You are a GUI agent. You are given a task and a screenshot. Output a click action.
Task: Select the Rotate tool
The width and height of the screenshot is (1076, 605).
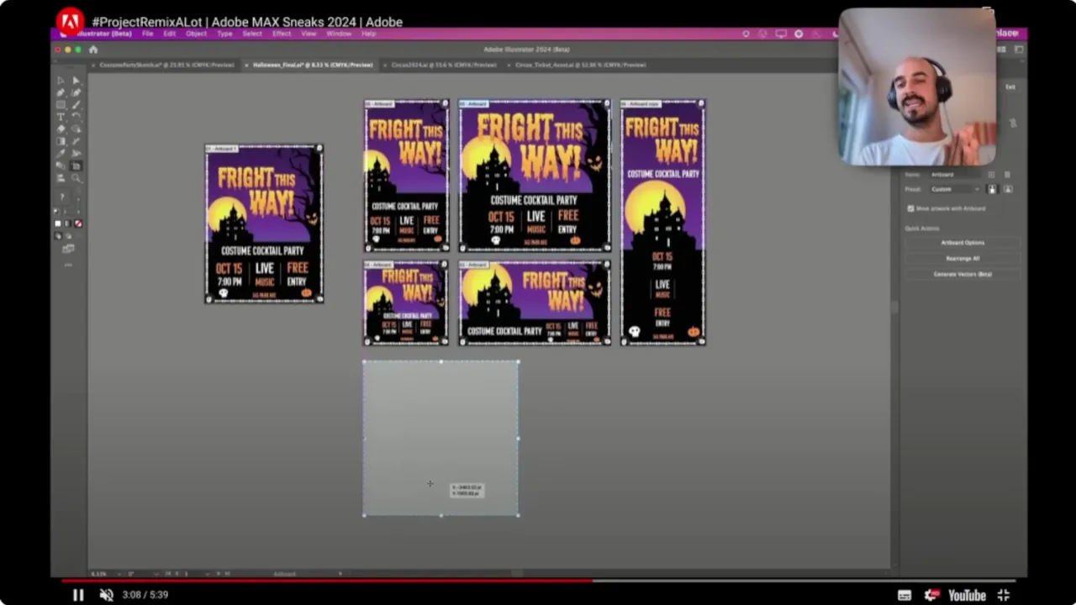pos(76,117)
